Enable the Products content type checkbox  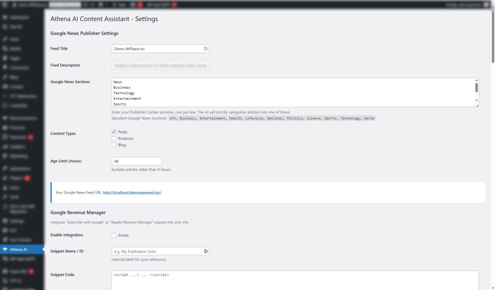114,138
